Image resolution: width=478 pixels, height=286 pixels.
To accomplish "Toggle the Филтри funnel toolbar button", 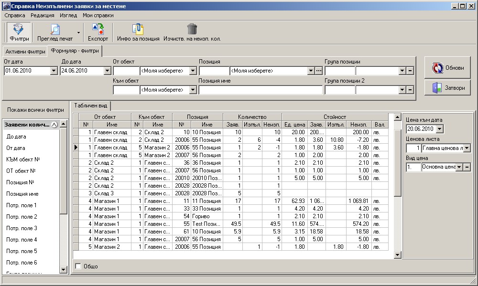I will click(19, 32).
